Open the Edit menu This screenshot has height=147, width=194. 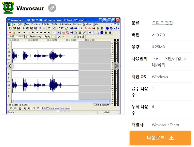pyautogui.click(x=20, y=24)
